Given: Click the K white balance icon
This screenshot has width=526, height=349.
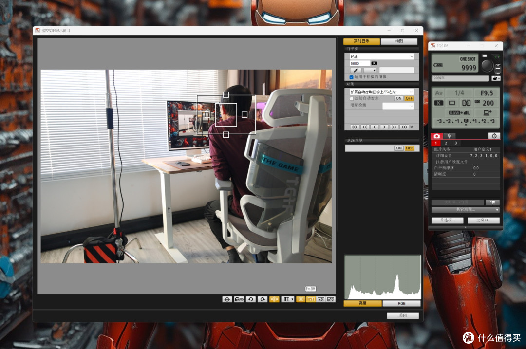Looking at the screenshot, I should (439, 103).
